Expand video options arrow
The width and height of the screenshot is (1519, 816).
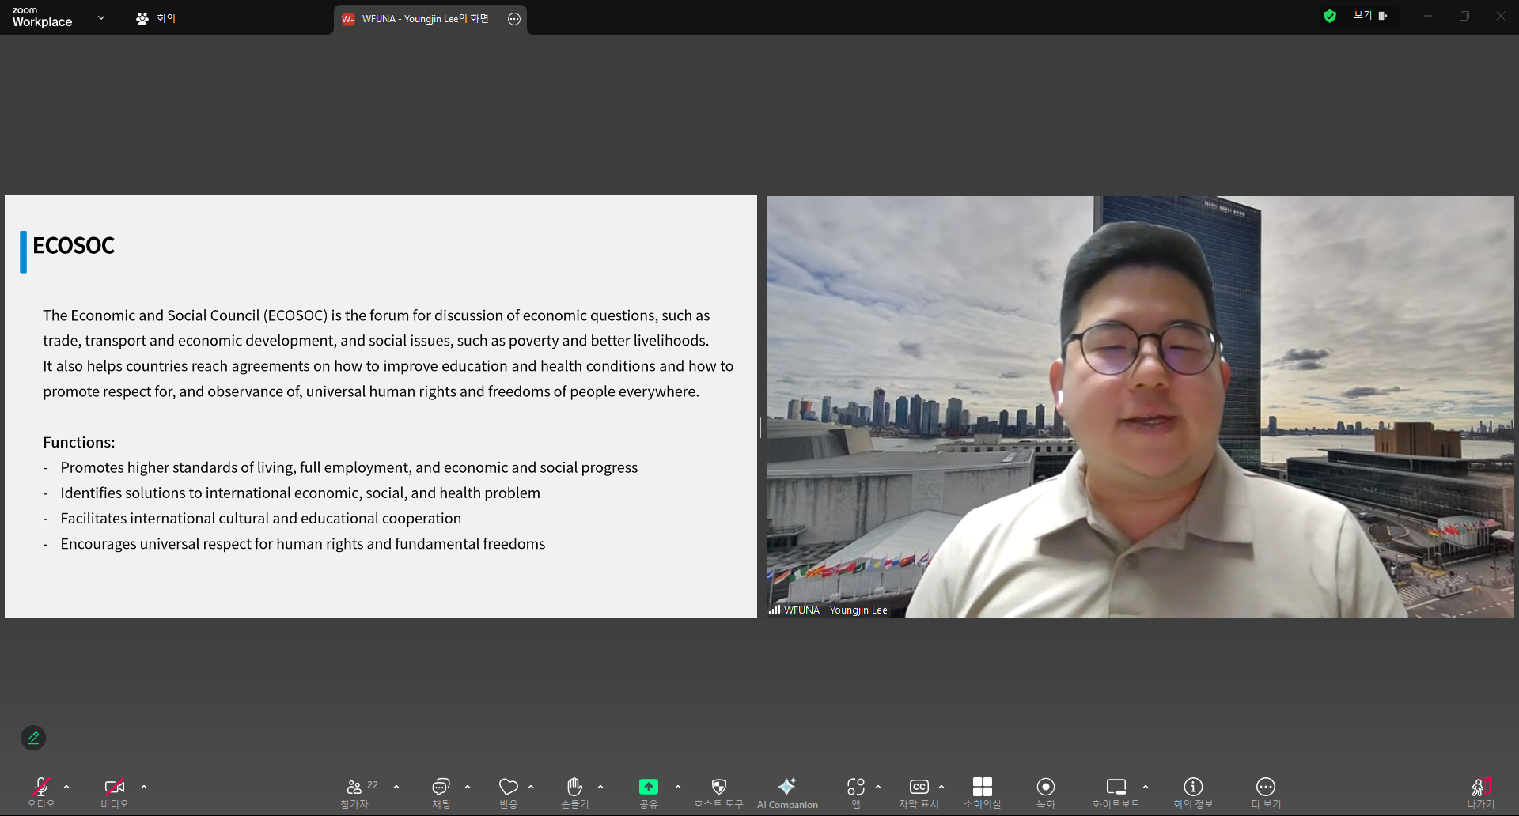(x=144, y=787)
